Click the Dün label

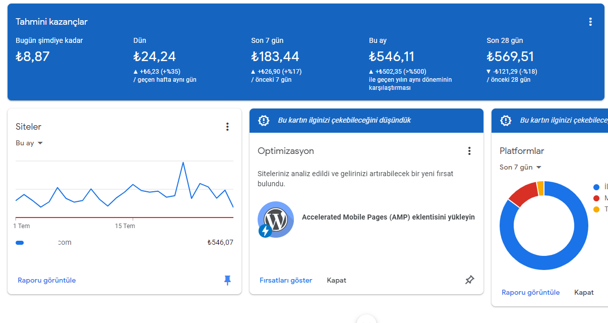pos(140,40)
